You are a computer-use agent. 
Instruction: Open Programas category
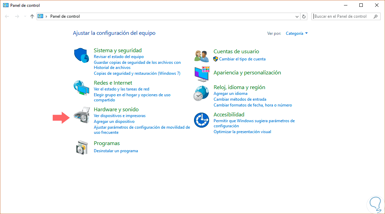(106, 143)
